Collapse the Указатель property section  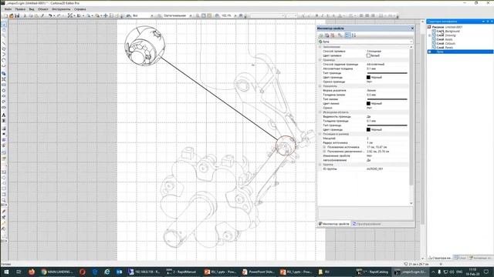tap(320, 86)
